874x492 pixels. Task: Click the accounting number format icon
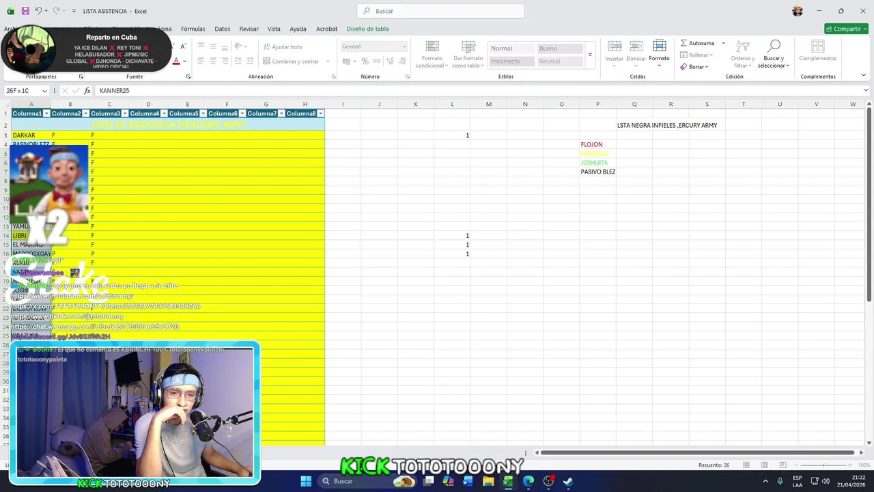[x=346, y=61]
